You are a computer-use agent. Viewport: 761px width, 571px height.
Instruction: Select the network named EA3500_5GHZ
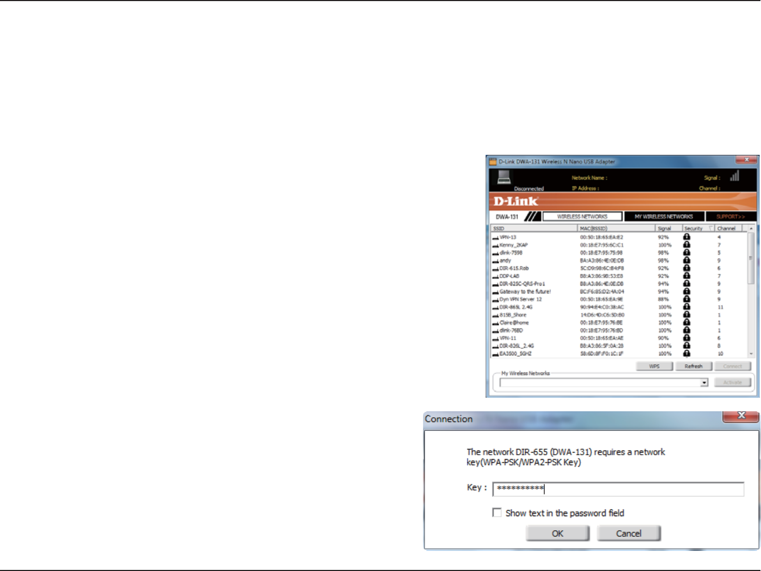pos(515,354)
